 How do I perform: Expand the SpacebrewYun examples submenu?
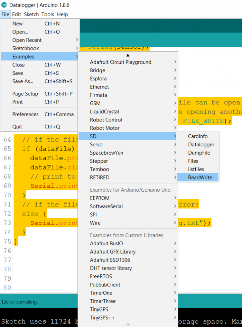[x=128, y=153]
